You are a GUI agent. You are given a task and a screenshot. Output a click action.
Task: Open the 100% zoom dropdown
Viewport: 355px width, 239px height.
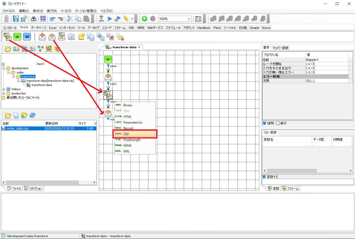(x=189, y=19)
